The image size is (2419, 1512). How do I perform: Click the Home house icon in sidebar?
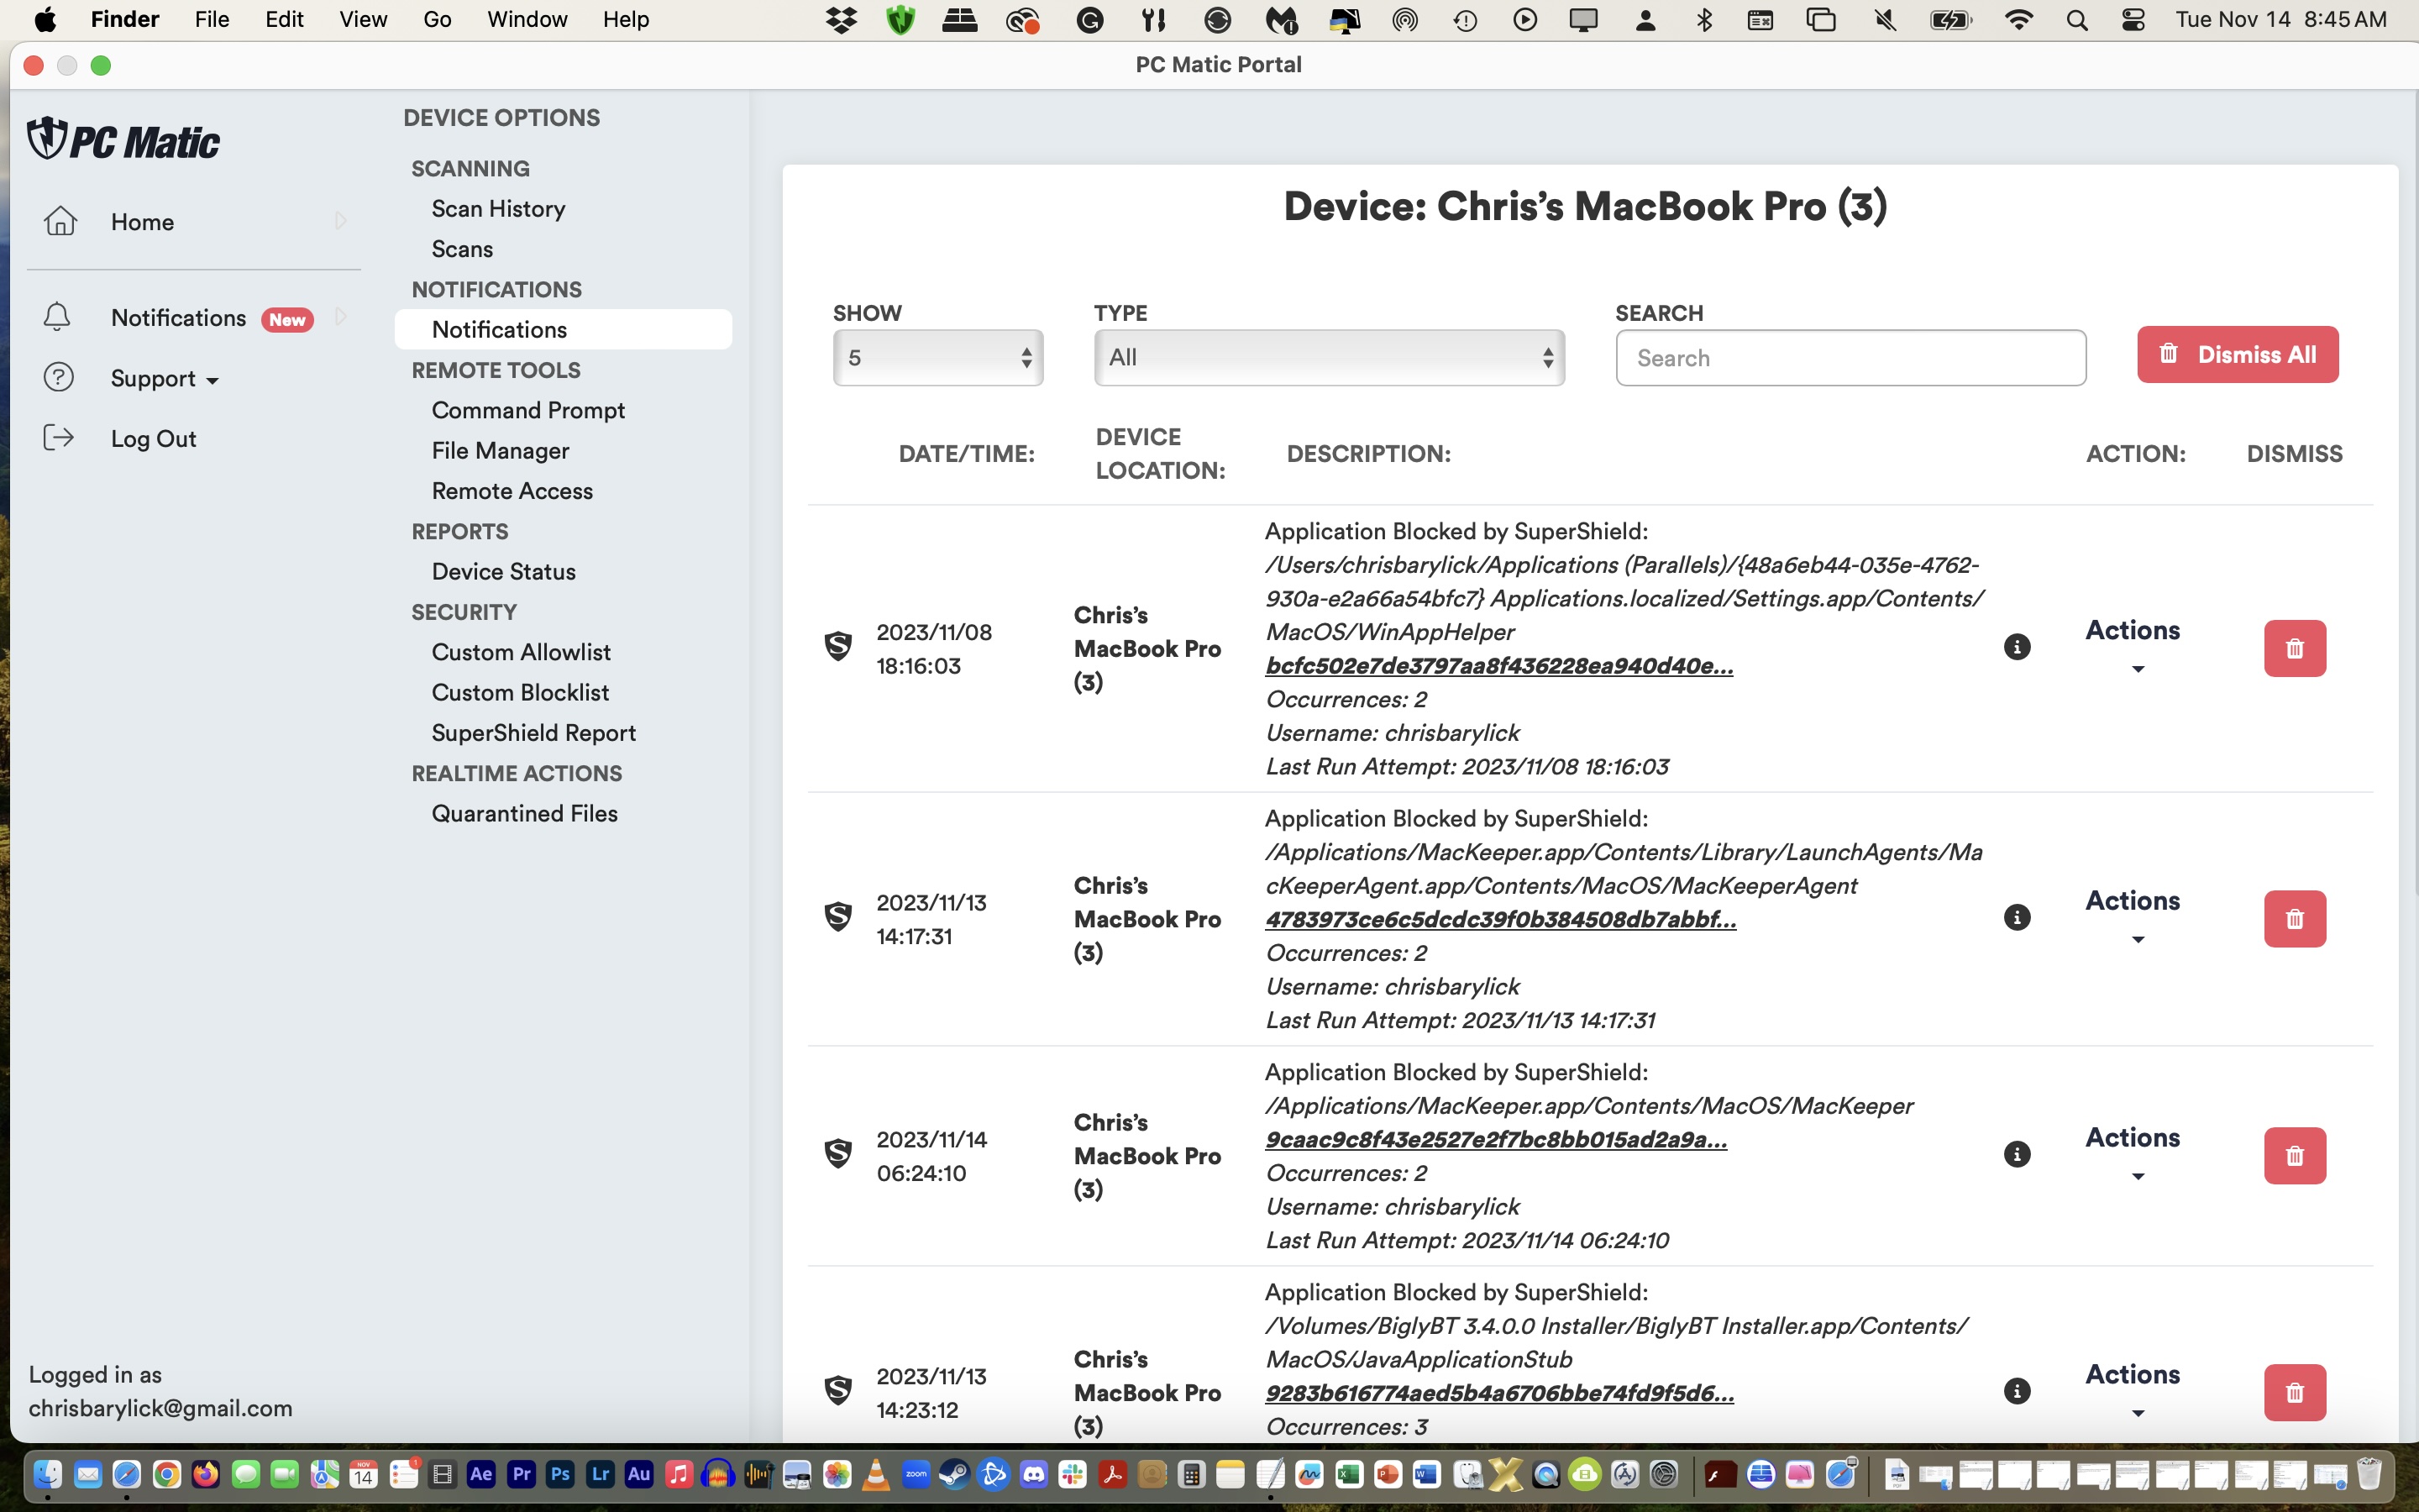click(x=59, y=221)
